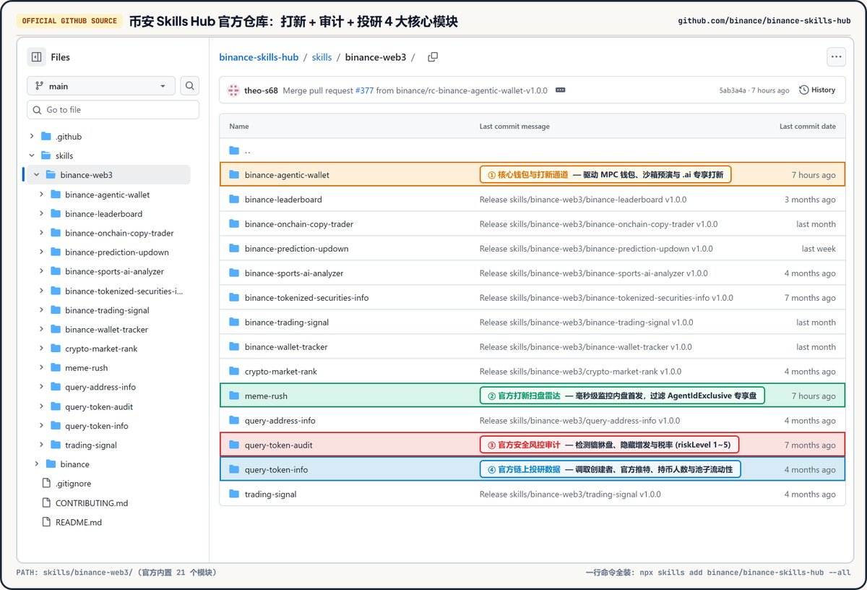Copy the binance-web3 path with the copy icon
867x590 pixels.
(x=433, y=57)
